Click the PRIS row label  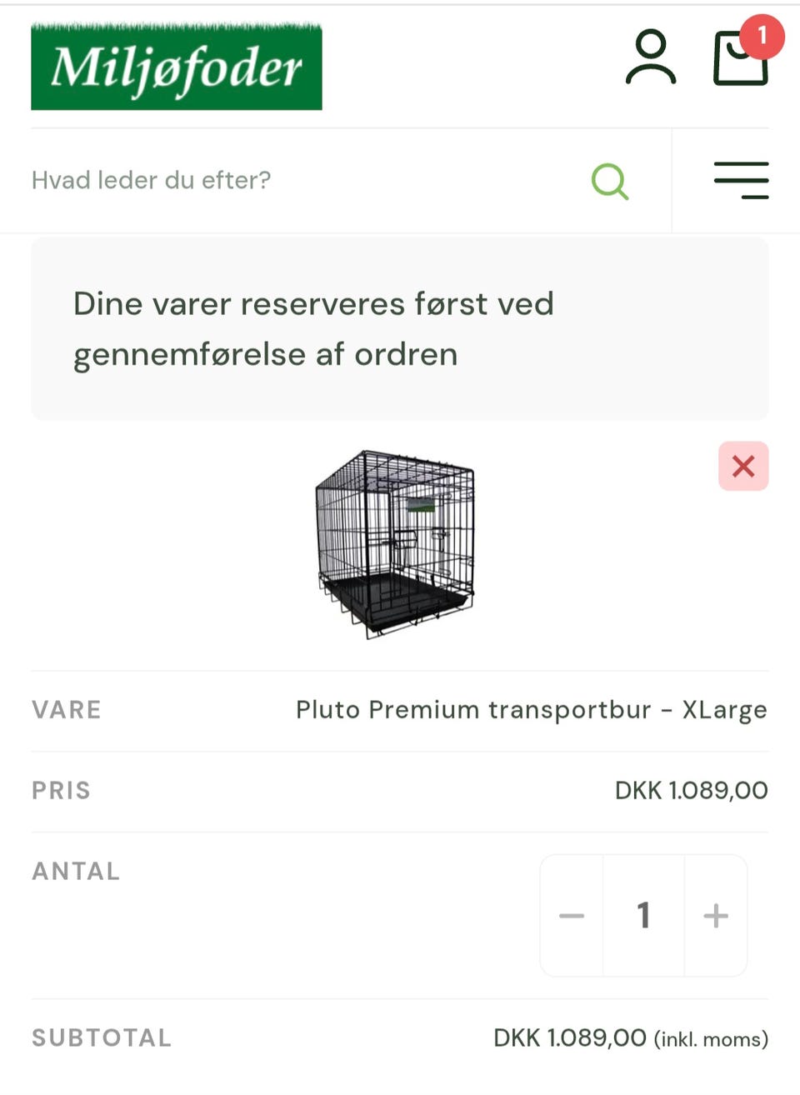[61, 791]
